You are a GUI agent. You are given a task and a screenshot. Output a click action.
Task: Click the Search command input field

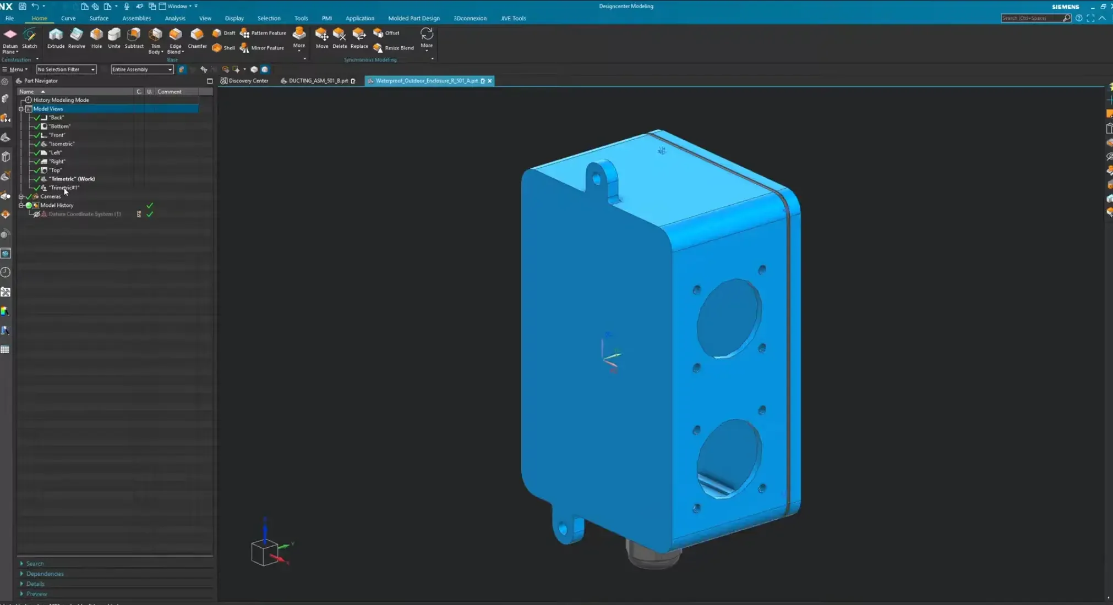coord(1030,18)
